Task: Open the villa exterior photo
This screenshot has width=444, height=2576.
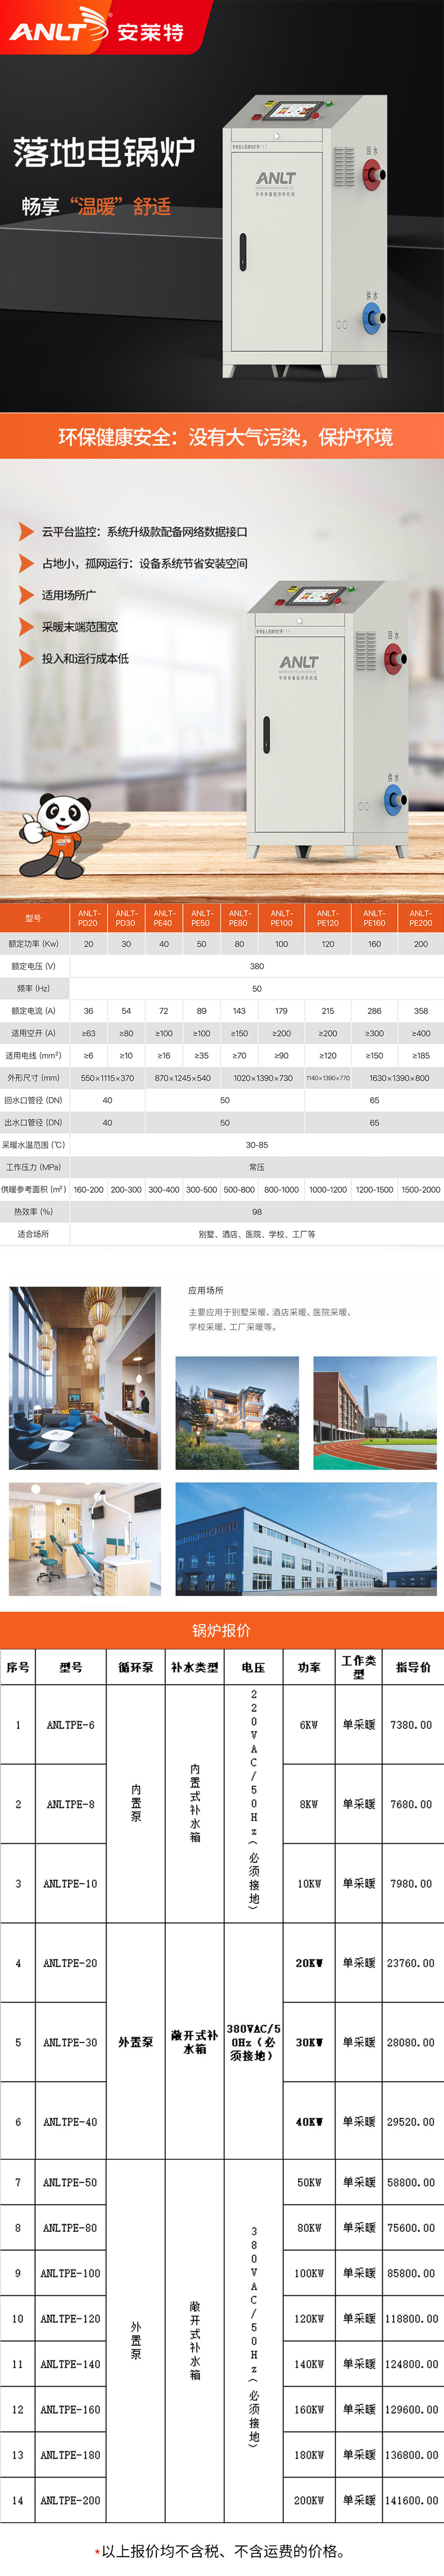Action: (x=237, y=1413)
